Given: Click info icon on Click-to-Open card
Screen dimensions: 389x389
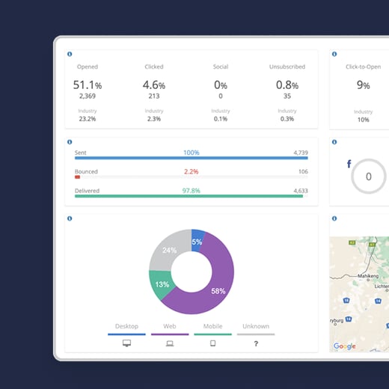Looking at the screenshot, I should (x=334, y=54).
